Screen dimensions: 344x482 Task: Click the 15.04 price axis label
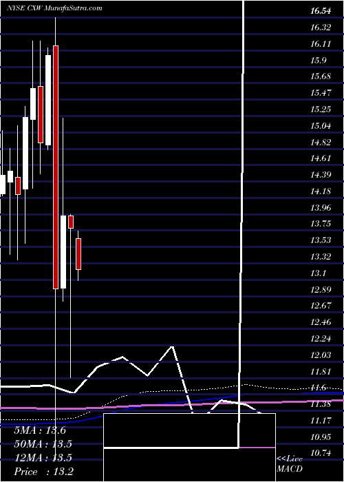click(x=321, y=126)
